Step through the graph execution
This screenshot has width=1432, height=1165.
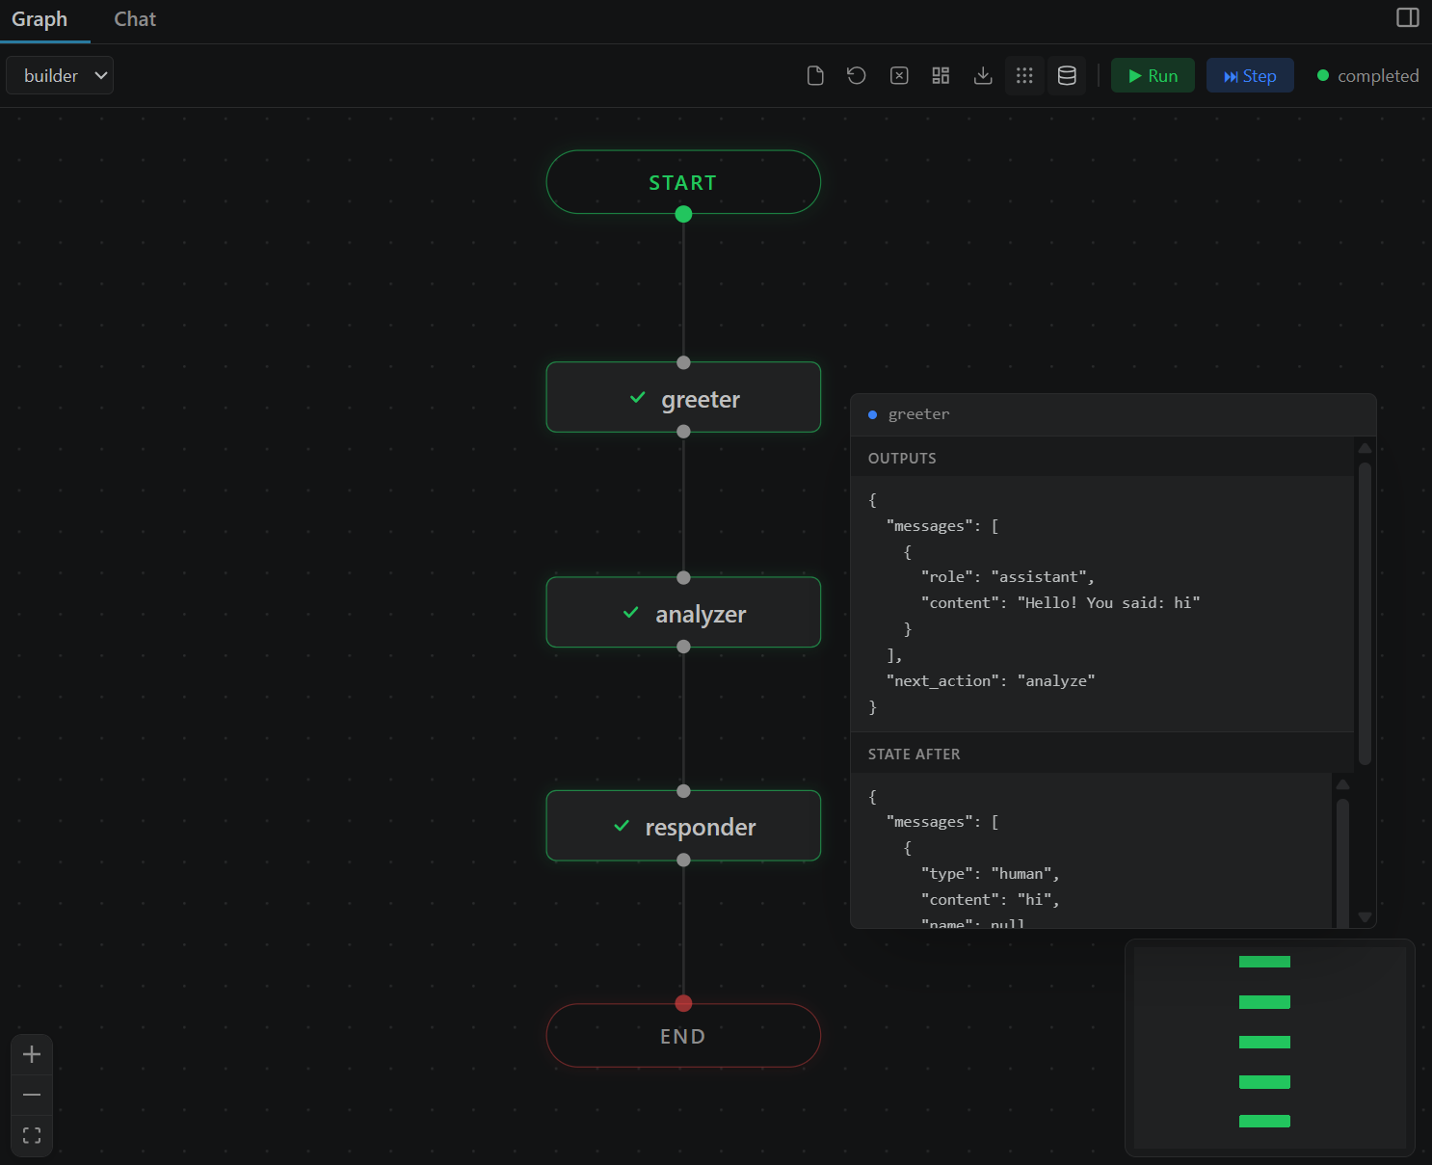coord(1250,75)
